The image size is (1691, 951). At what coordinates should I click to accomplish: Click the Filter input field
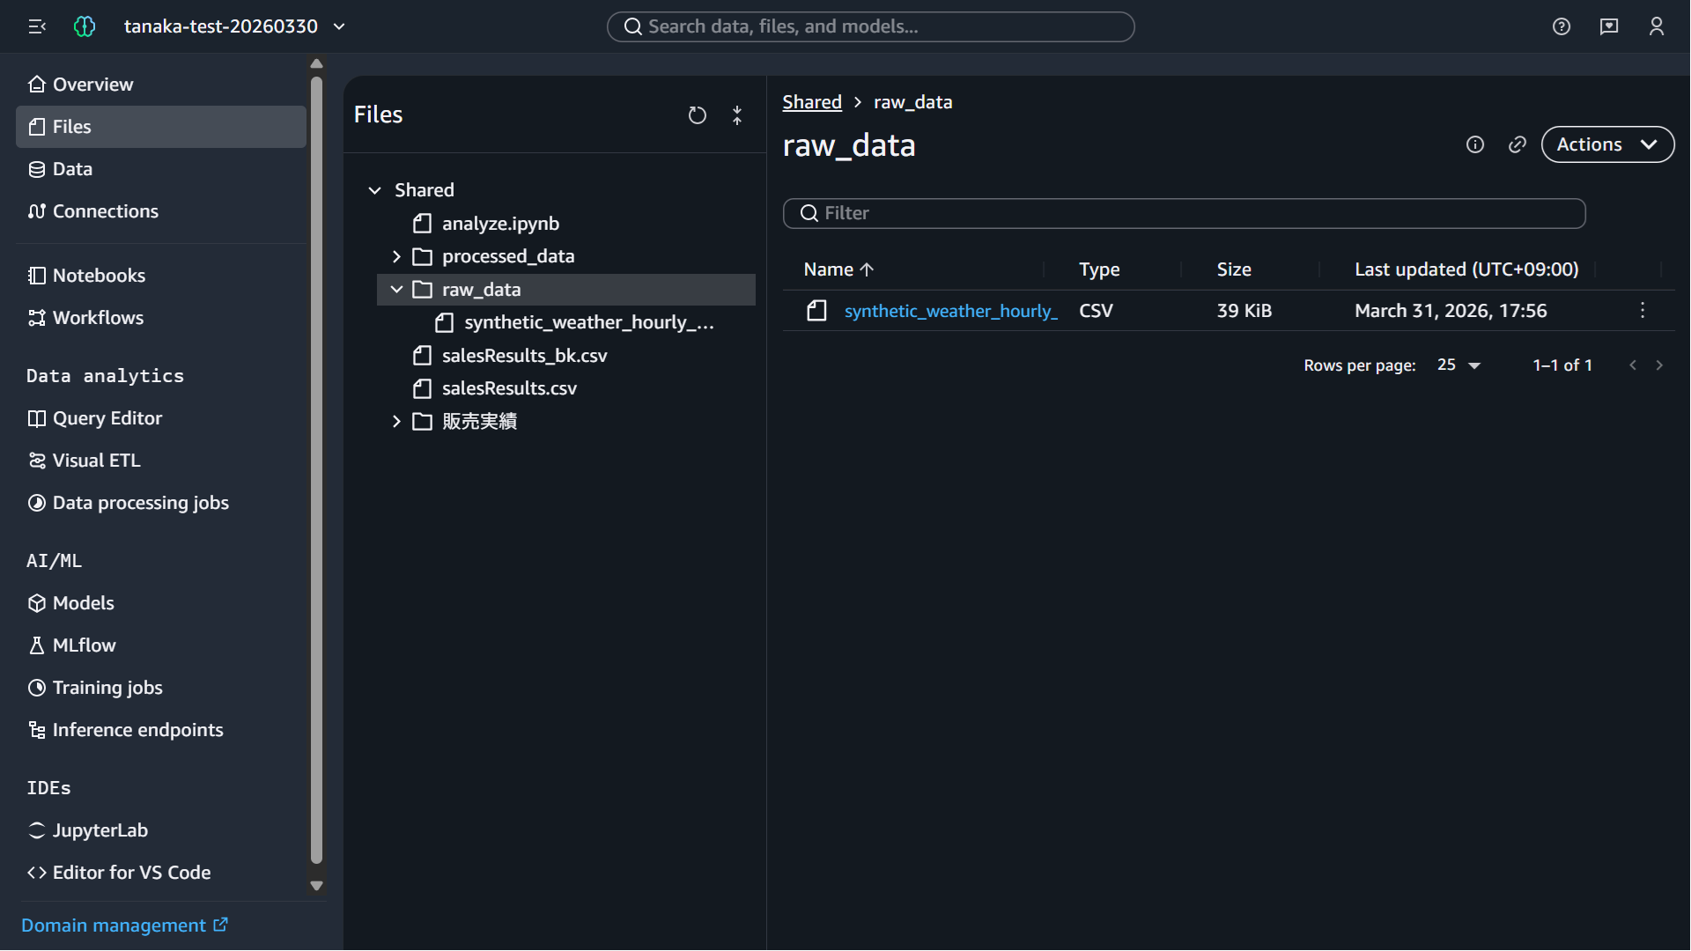pos(1185,213)
